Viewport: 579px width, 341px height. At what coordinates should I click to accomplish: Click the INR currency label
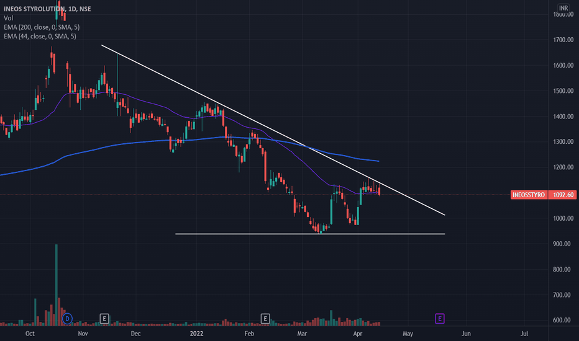point(563,8)
